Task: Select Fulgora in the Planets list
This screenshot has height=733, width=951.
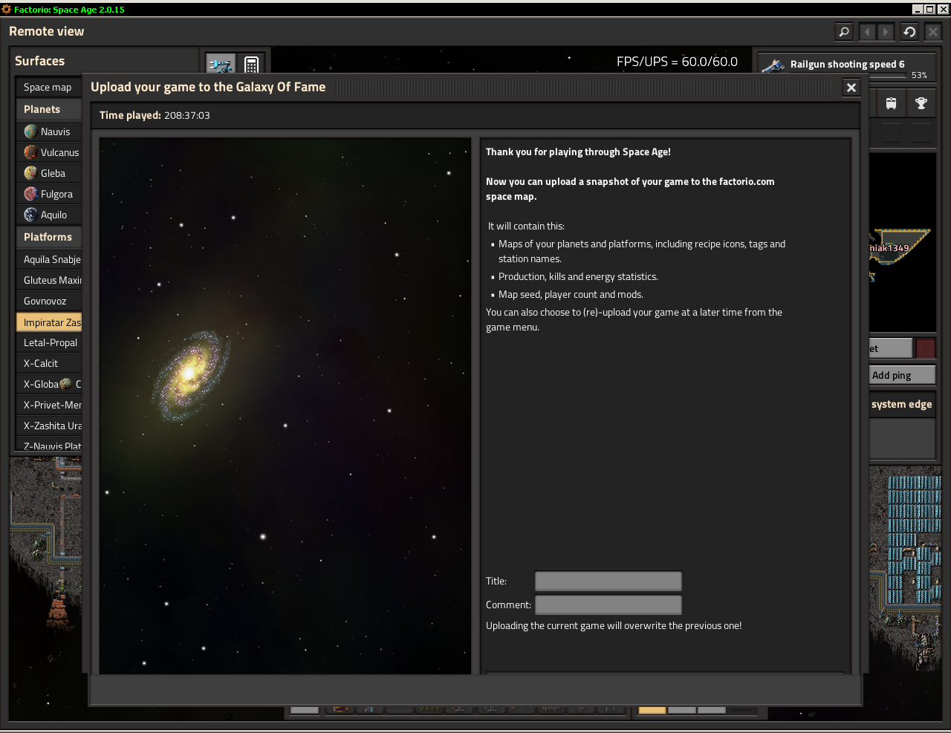Action: 49,194
